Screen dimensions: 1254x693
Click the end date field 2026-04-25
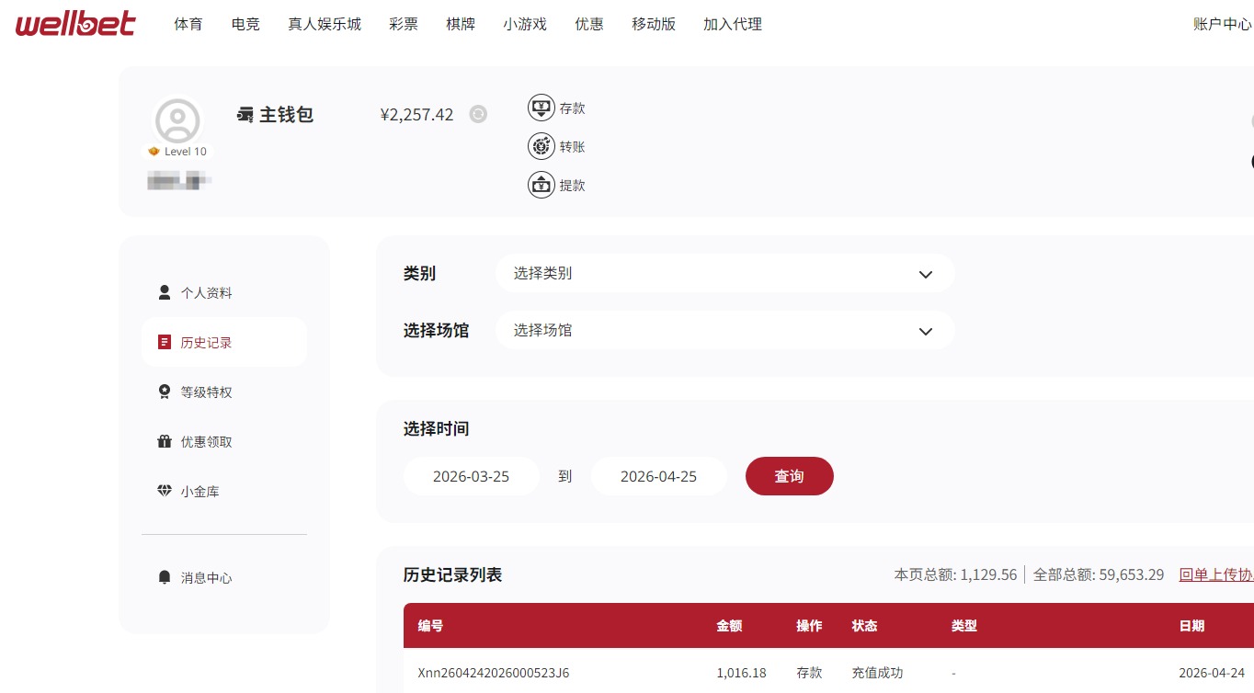pyautogui.click(x=659, y=476)
